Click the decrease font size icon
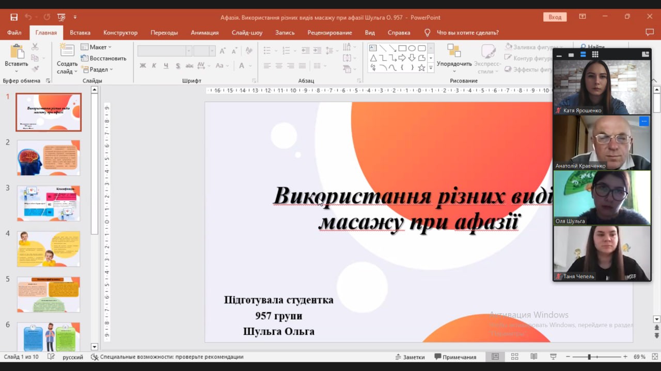 [x=234, y=51]
